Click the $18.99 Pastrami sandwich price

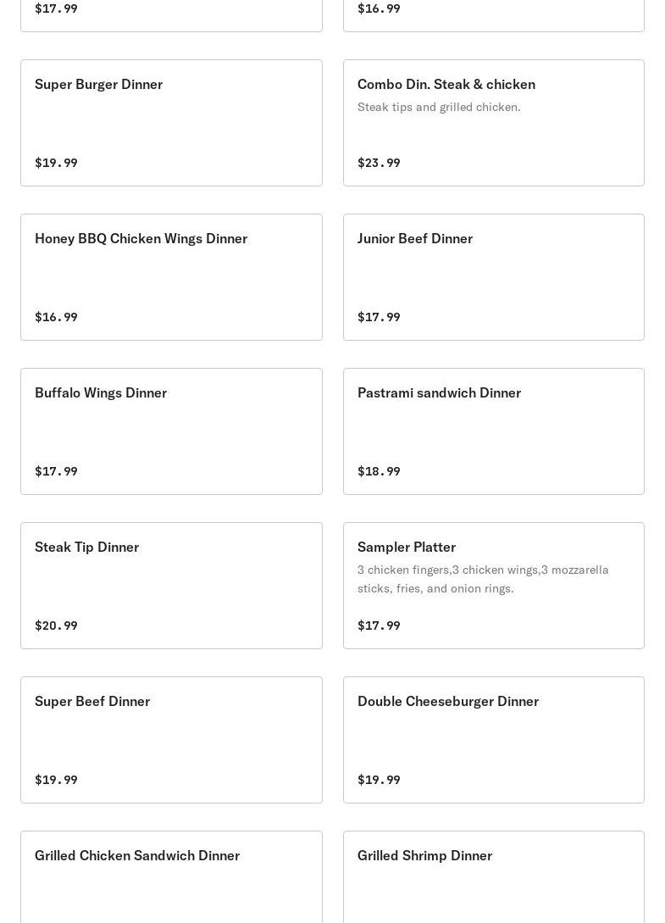pyautogui.click(x=379, y=471)
